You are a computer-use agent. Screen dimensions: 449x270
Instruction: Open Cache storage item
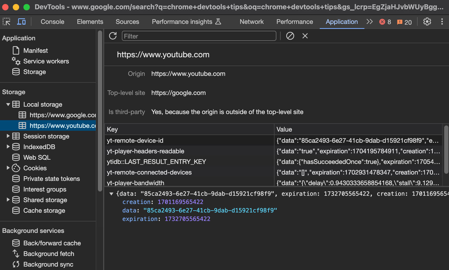[x=44, y=210]
